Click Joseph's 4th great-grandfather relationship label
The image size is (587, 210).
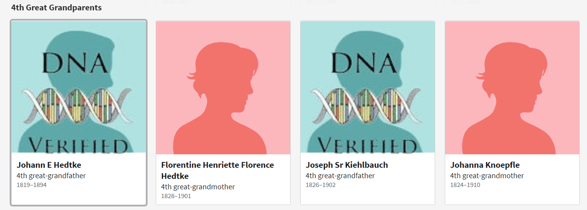point(340,176)
